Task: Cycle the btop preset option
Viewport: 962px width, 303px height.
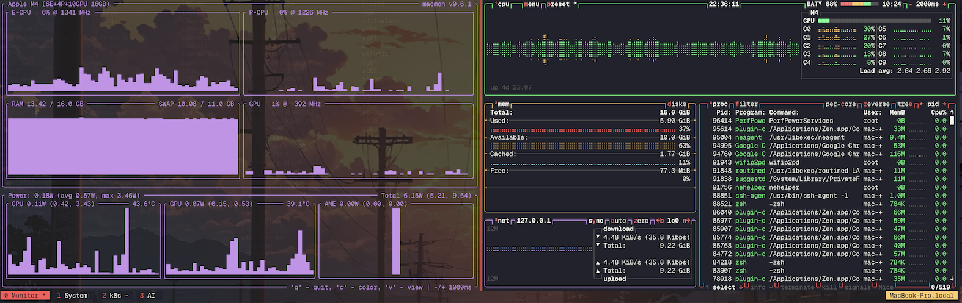Action: 562,4
